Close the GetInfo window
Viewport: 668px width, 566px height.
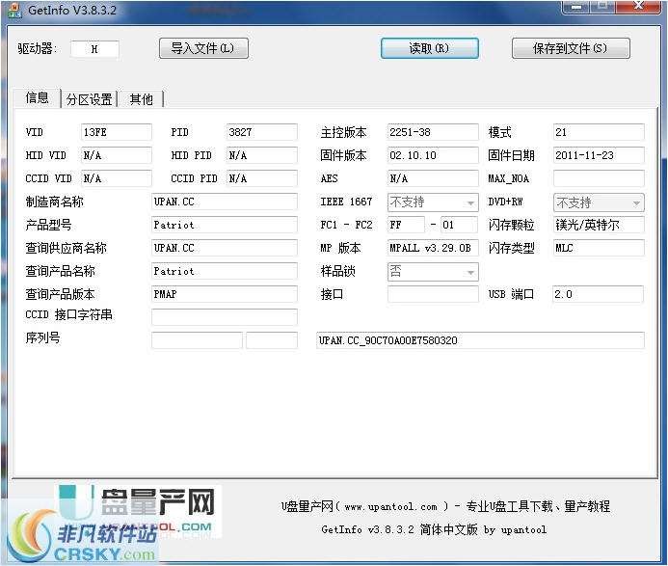click(x=638, y=6)
